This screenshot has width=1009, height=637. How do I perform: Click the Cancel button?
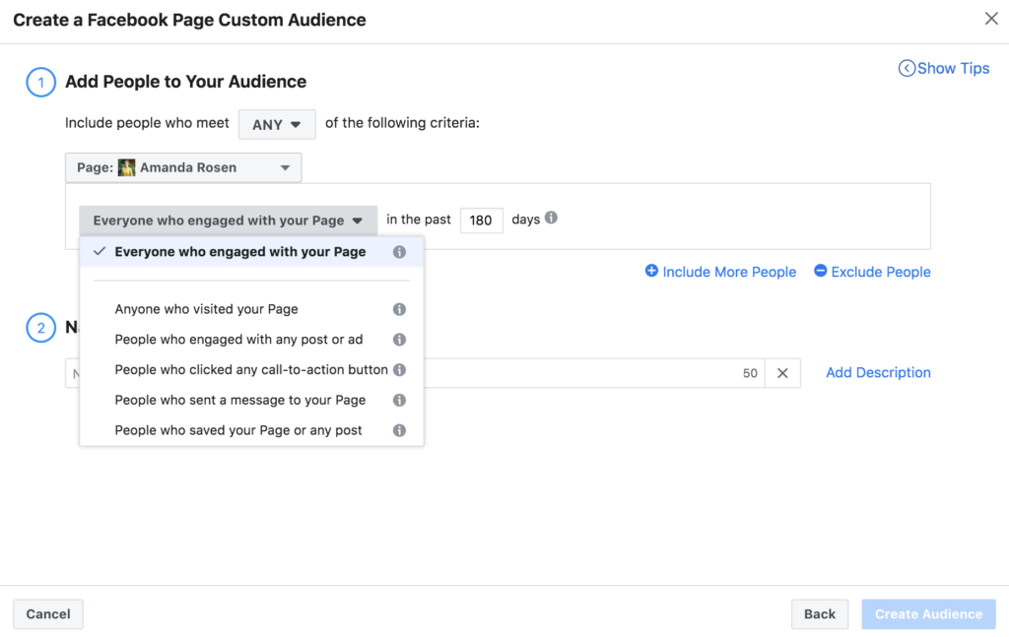[x=48, y=613]
